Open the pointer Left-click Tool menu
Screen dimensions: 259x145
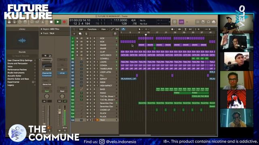tap(140, 29)
